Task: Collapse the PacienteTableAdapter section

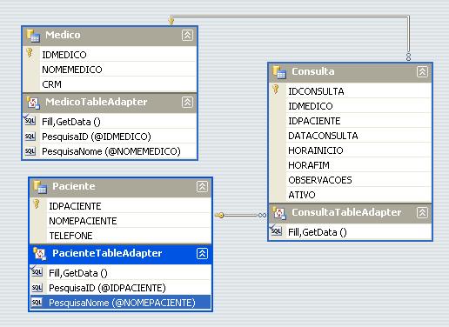Action: coord(202,254)
